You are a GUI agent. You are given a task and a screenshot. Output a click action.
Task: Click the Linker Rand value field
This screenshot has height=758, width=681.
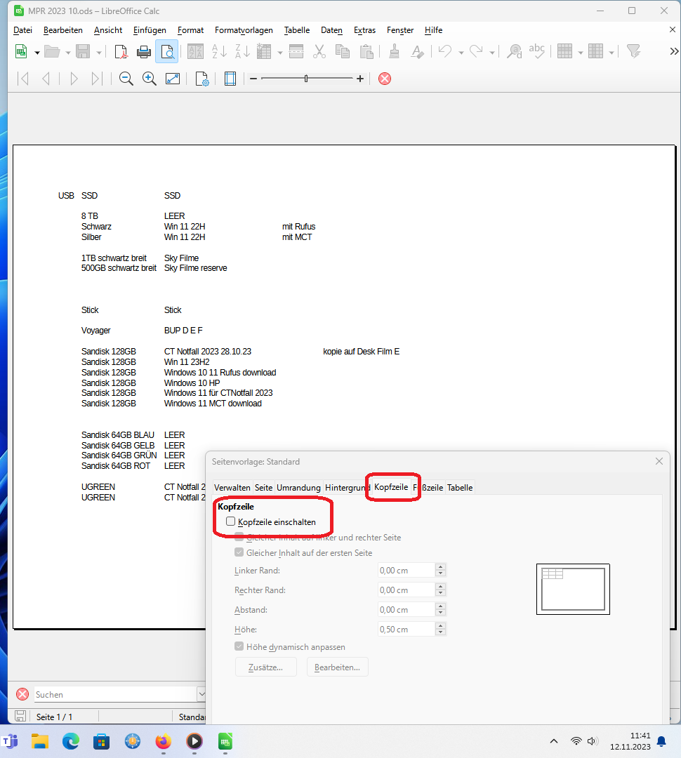[x=406, y=571]
